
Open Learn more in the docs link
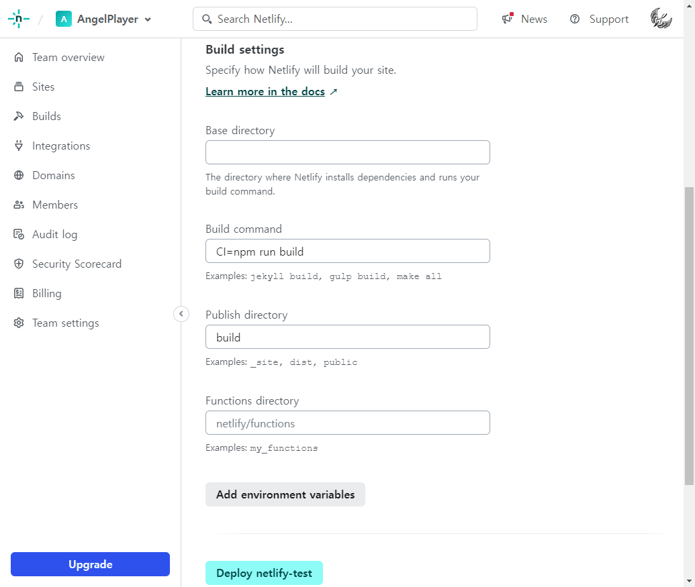click(265, 92)
